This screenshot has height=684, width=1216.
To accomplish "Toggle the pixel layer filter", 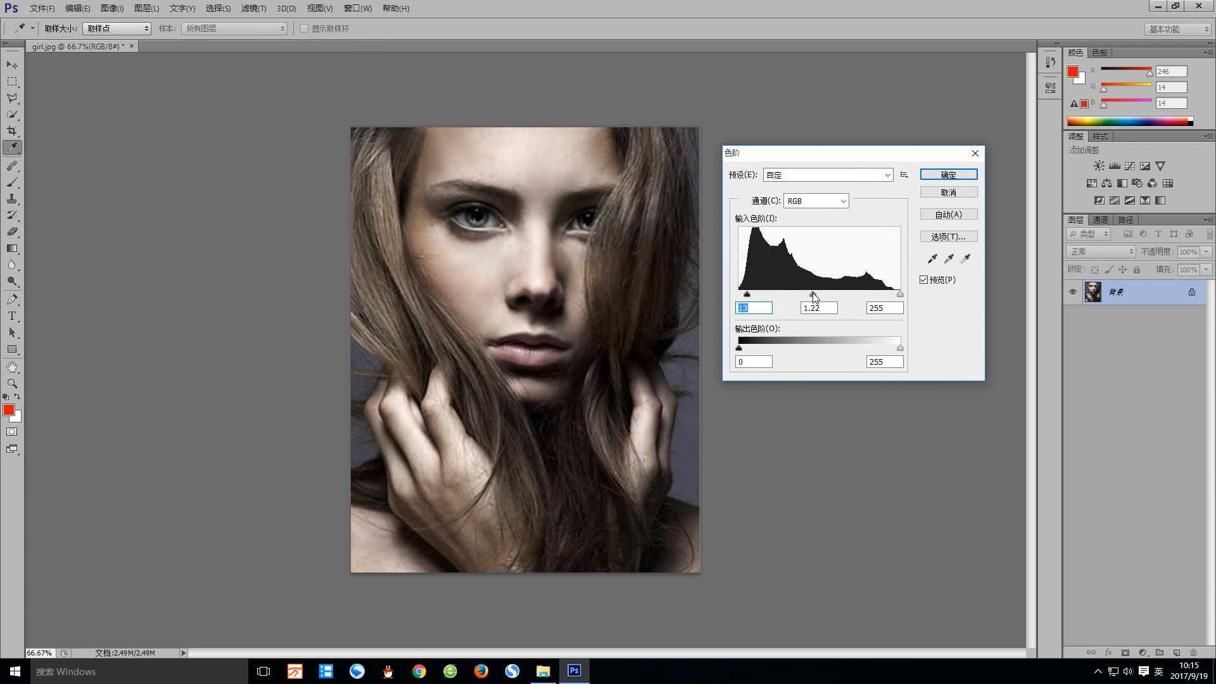I will (1128, 234).
